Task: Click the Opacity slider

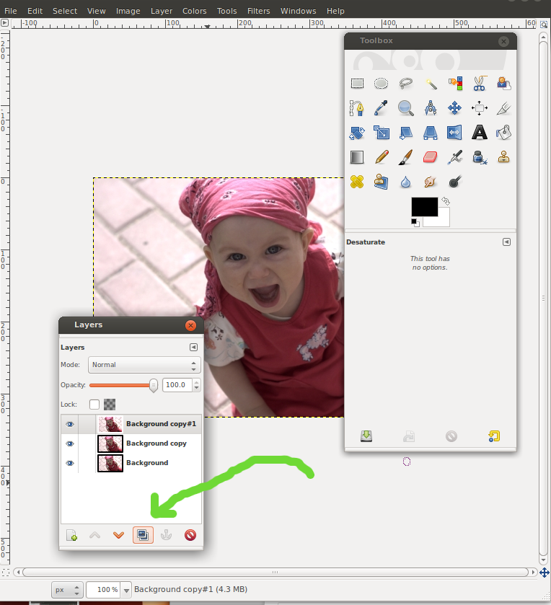Action: 121,385
